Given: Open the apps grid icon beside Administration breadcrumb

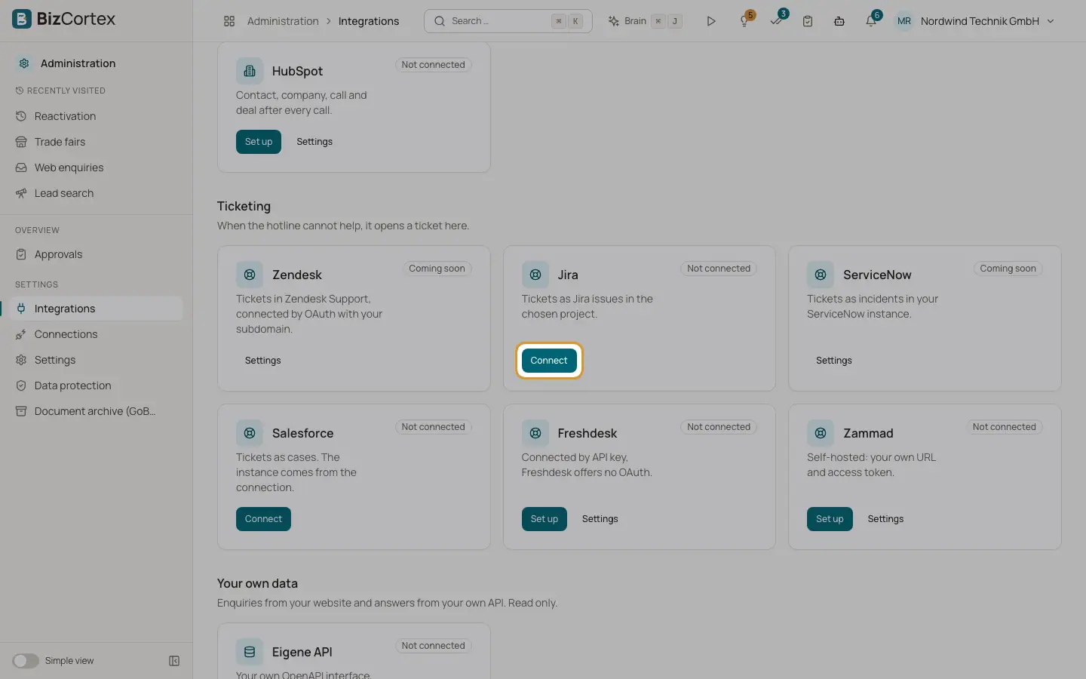Looking at the screenshot, I should 229,21.
